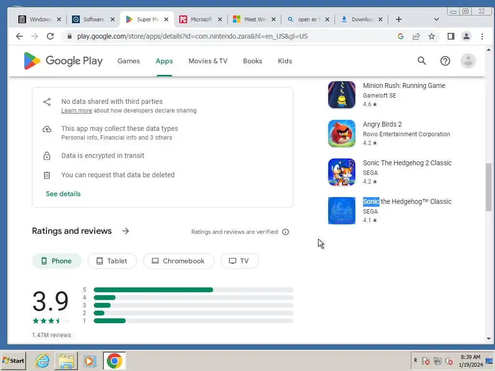This screenshot has width=495, height=371.
Task: Click the muted volume tray icon
Action: [x=449, y=360]
